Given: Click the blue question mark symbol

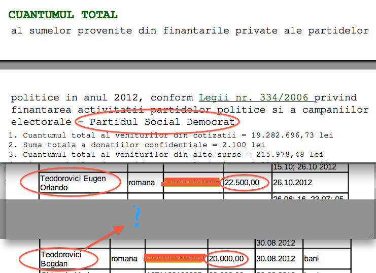Looking at the screenshot, I should pyautogui.click(x=135, y=216).
